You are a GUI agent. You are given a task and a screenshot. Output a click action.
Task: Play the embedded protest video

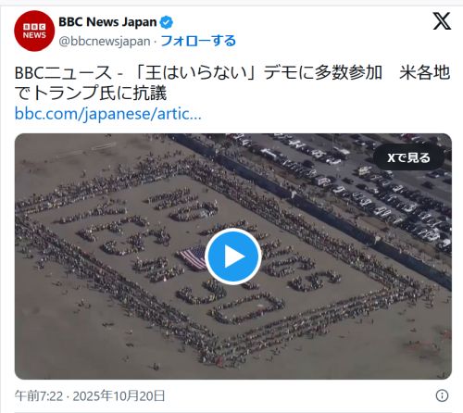point(233,257)
